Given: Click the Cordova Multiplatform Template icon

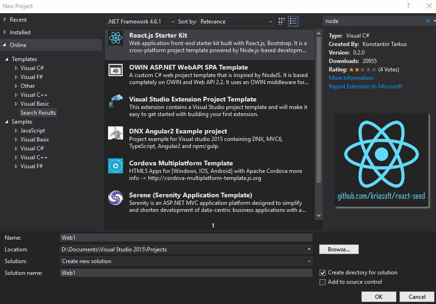Looking at the screenshot, I should pyautogui.click(x=116, y=166).
